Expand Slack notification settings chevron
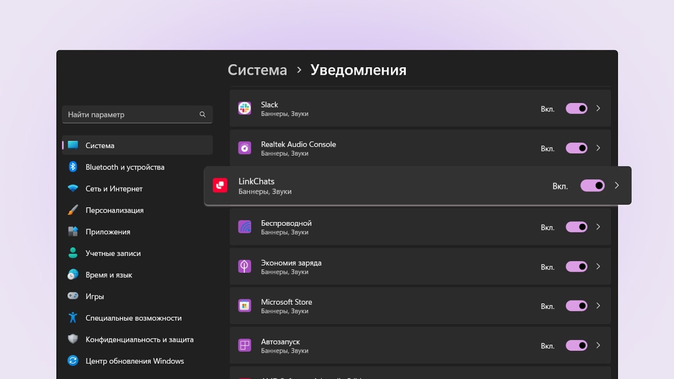 (598, 108)
